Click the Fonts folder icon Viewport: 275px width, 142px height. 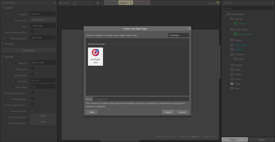click(232, 79)
